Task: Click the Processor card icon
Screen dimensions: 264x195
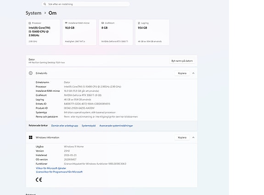Action: coord(30,23)
